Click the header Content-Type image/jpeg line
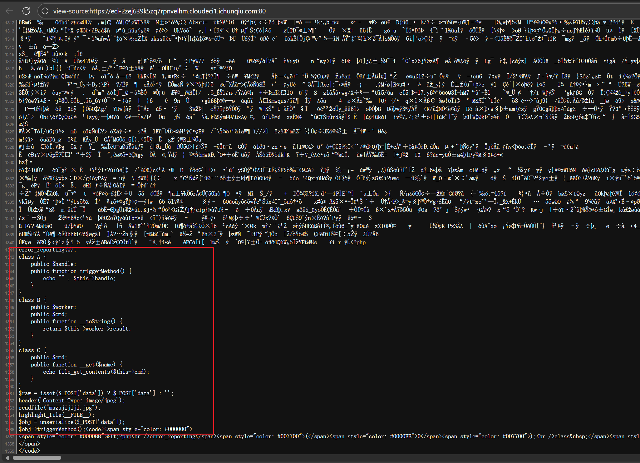The image size is (640, 463). click(x=71, y=401)
